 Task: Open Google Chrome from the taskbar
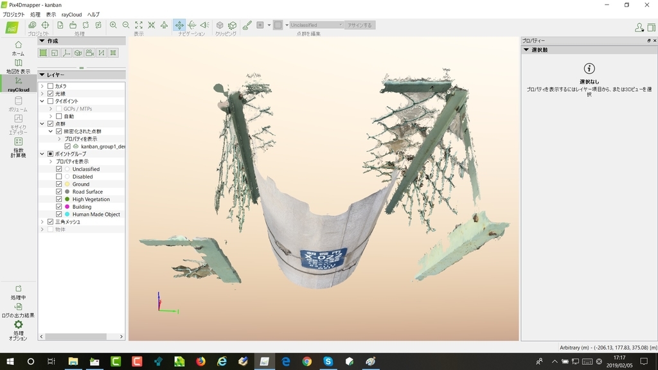click(307, 361)
